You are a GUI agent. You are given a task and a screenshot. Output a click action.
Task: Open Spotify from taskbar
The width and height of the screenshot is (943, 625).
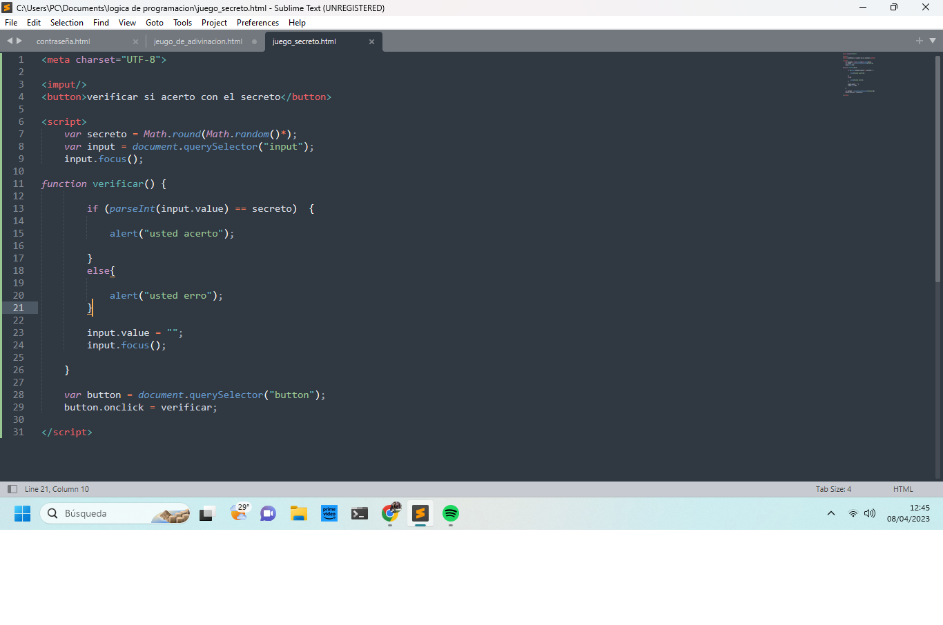pyautogui.click(x=451, y=513)
